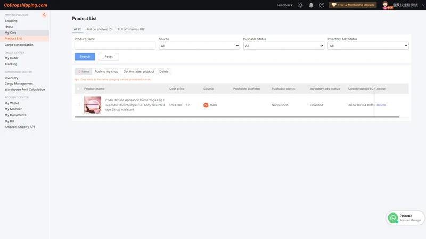Click the 'Unadded' inventory status cell
The height and width of the screenshot is (239, 426).
point(316,105)
